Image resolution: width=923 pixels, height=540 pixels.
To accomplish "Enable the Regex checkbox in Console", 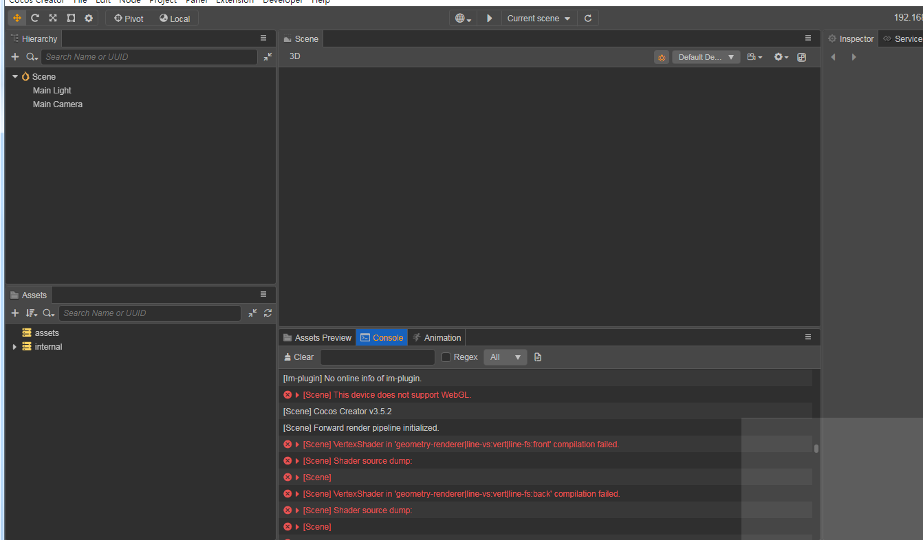I will coord(445,357).
